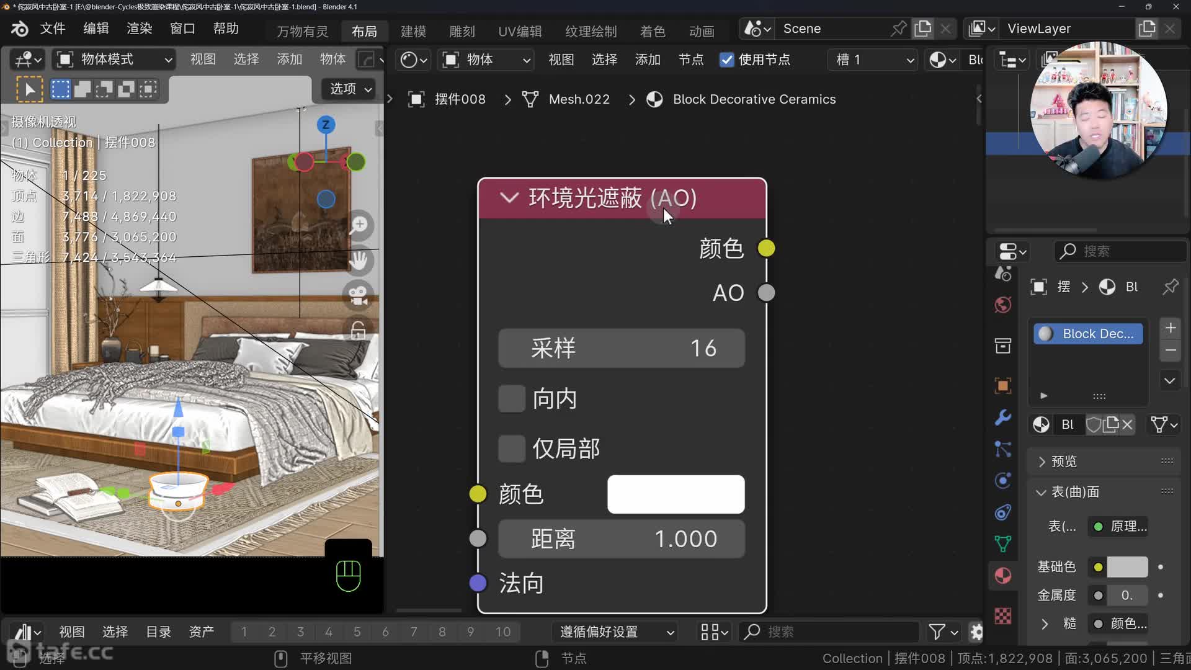This screenshot has width=1191, height=670.
Task: Click the white 颜色 swatch on node
Action: coord(676,494)
